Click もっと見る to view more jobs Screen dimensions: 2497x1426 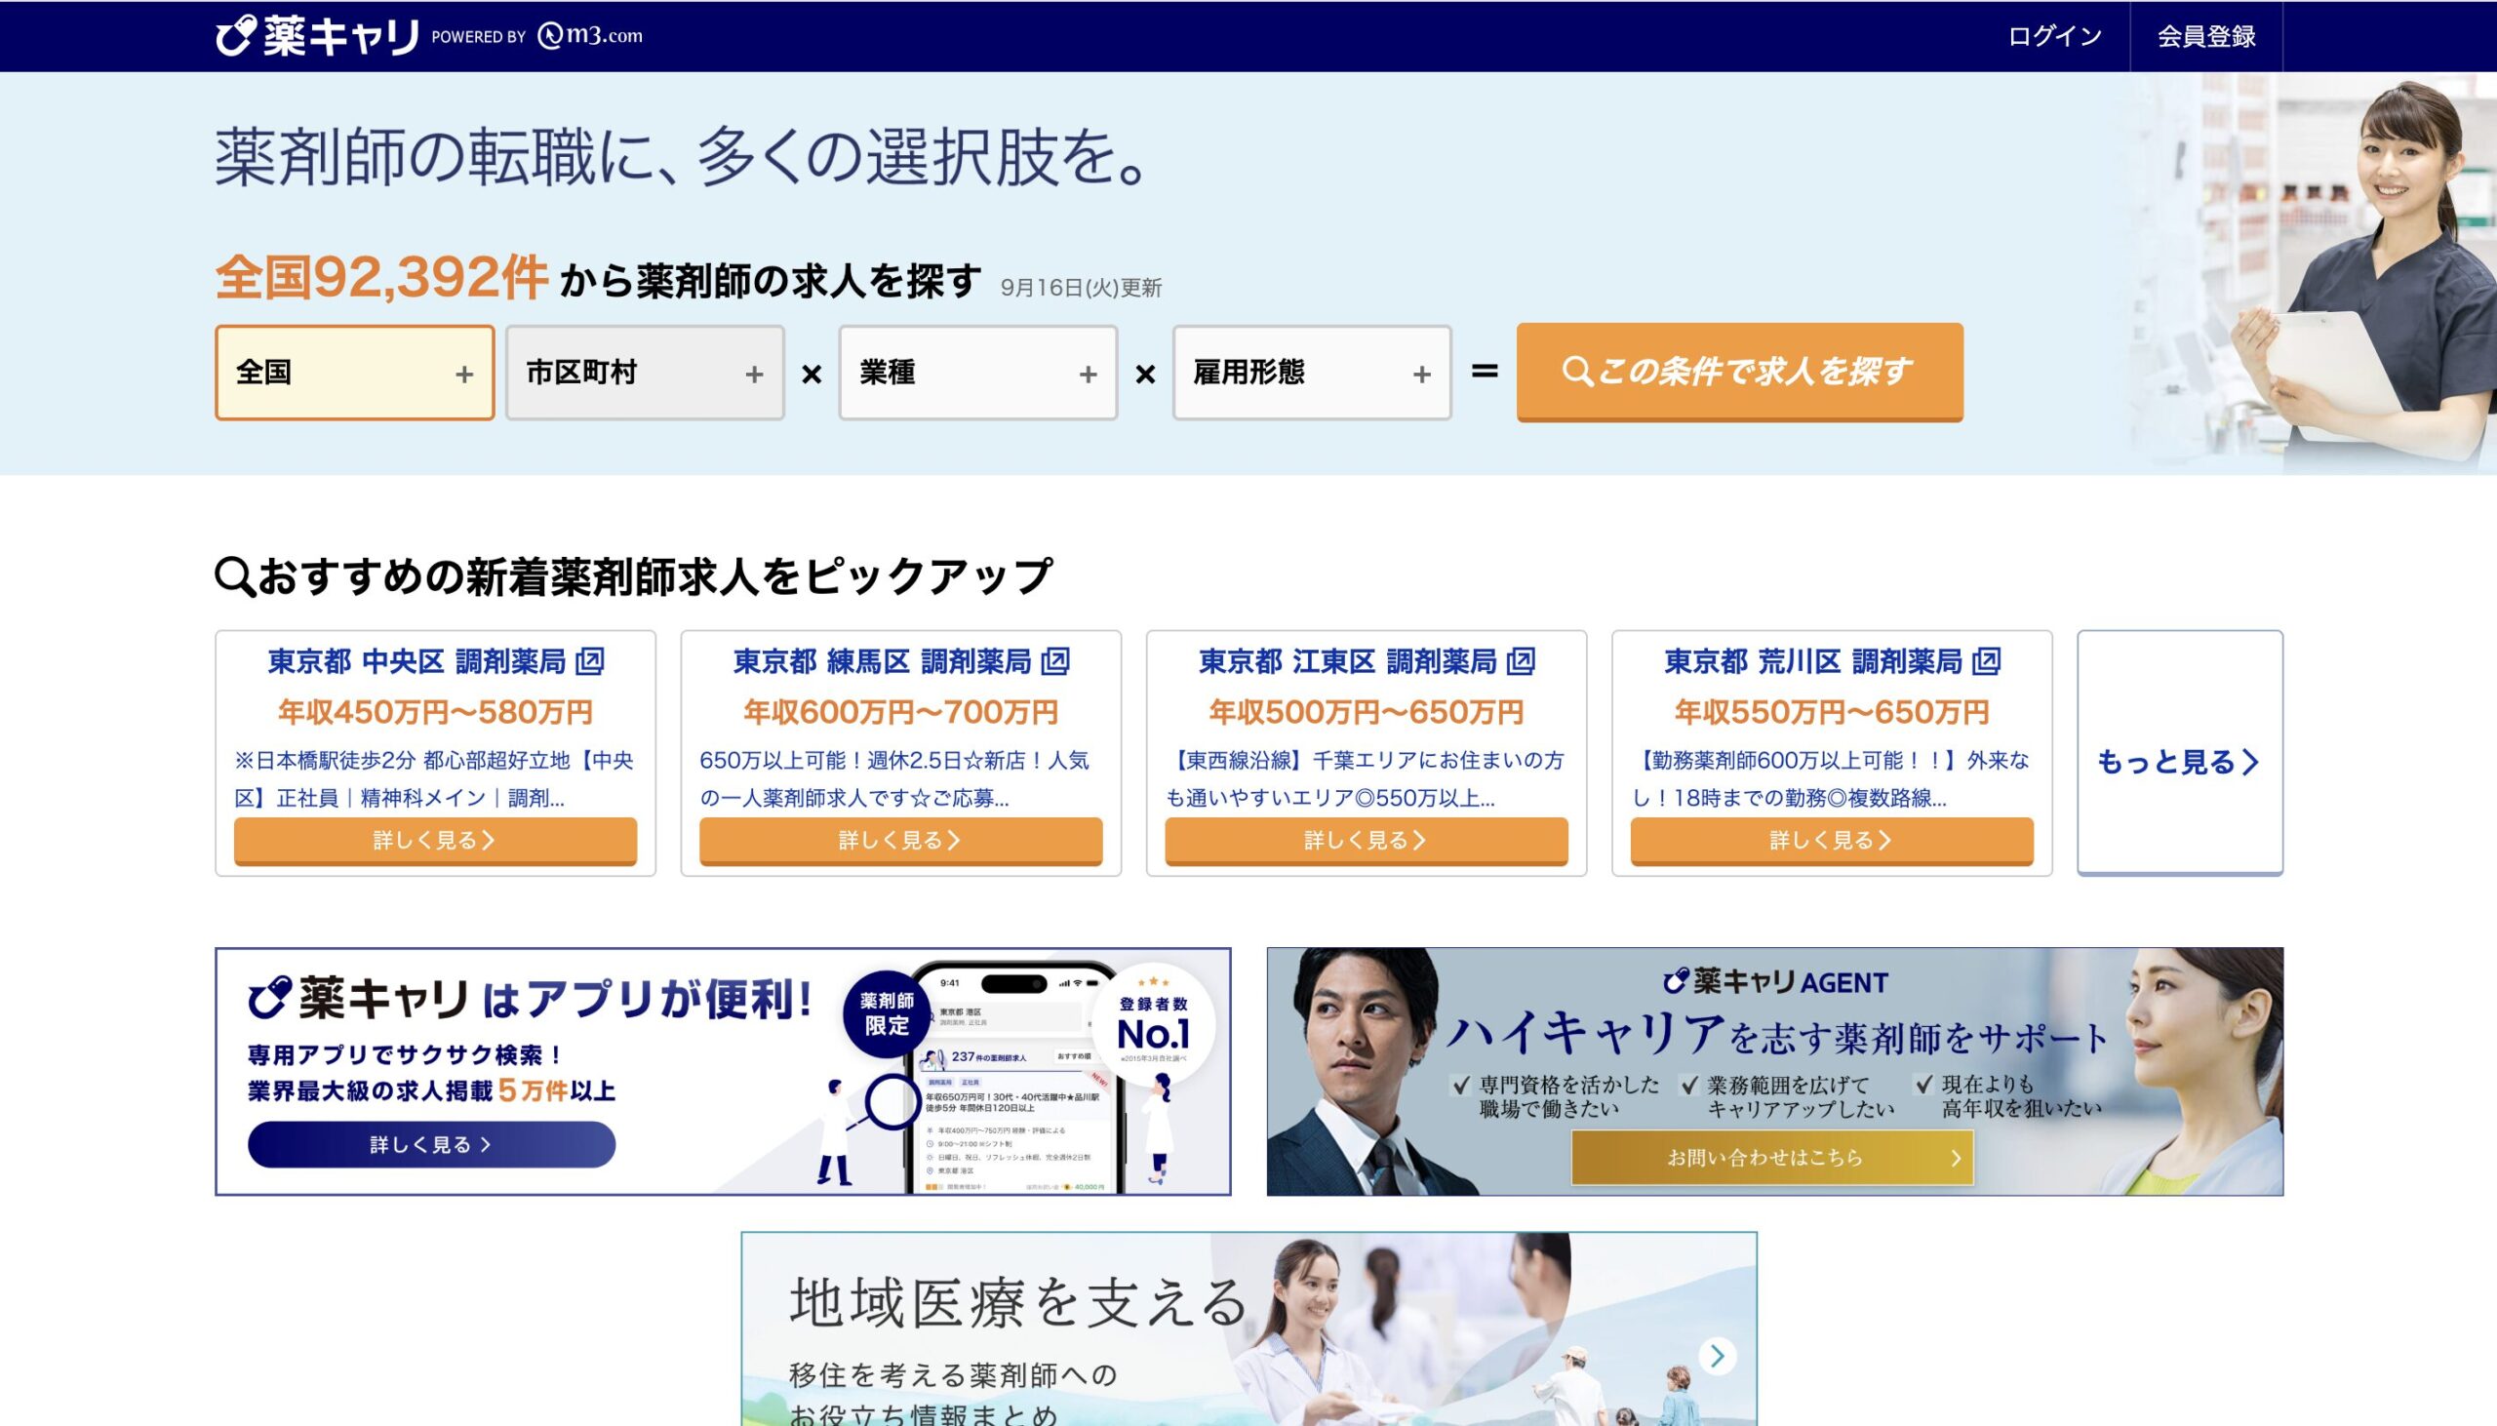click(2179, 761)
